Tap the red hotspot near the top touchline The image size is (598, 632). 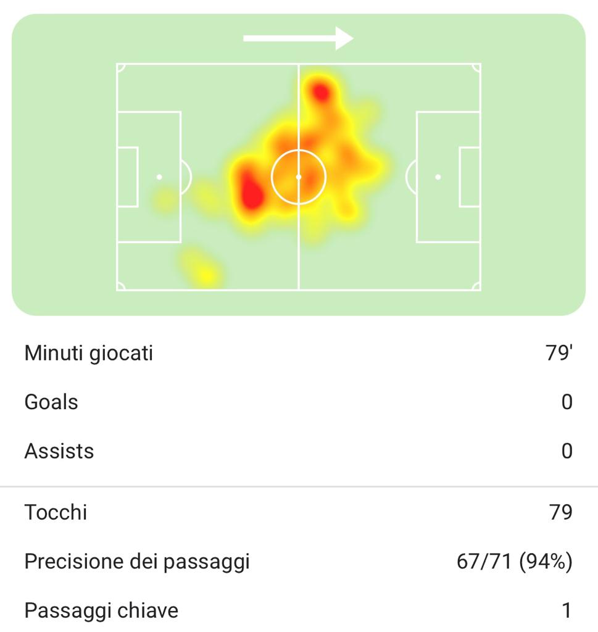click(x=320, y=91)
